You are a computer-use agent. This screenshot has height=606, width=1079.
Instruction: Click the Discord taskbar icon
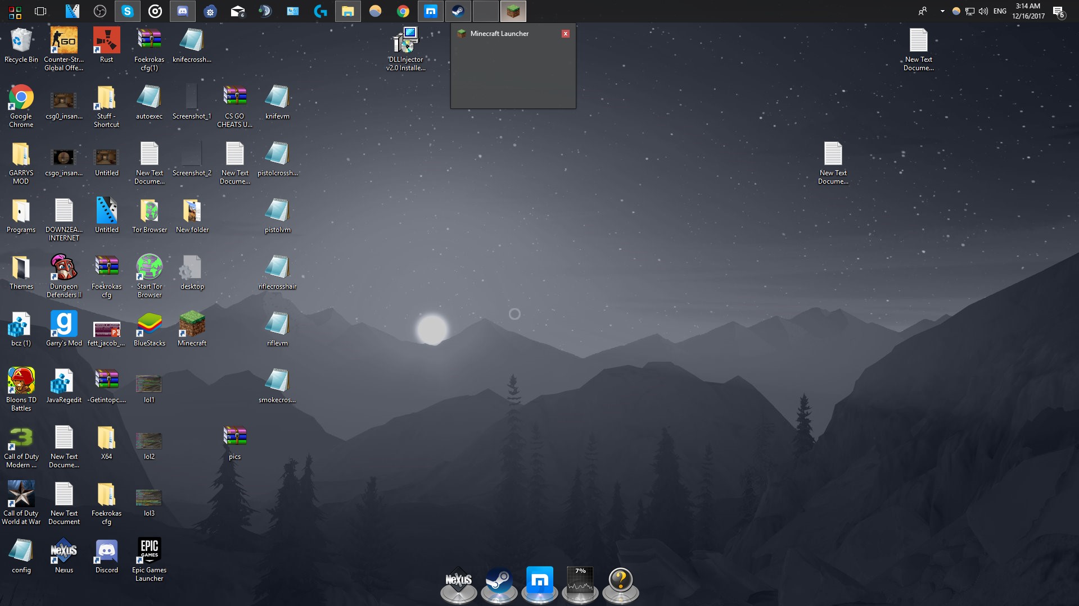point(183,11)
